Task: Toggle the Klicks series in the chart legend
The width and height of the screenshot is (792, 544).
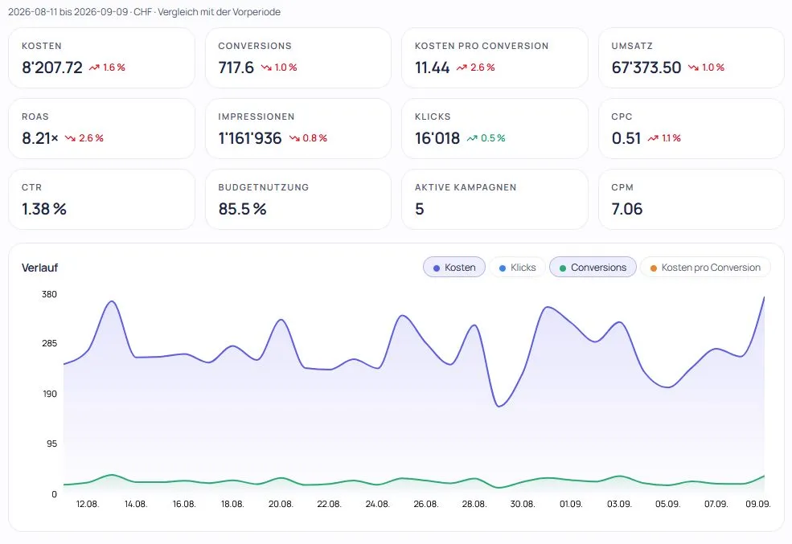Action: tap(517, 268)
